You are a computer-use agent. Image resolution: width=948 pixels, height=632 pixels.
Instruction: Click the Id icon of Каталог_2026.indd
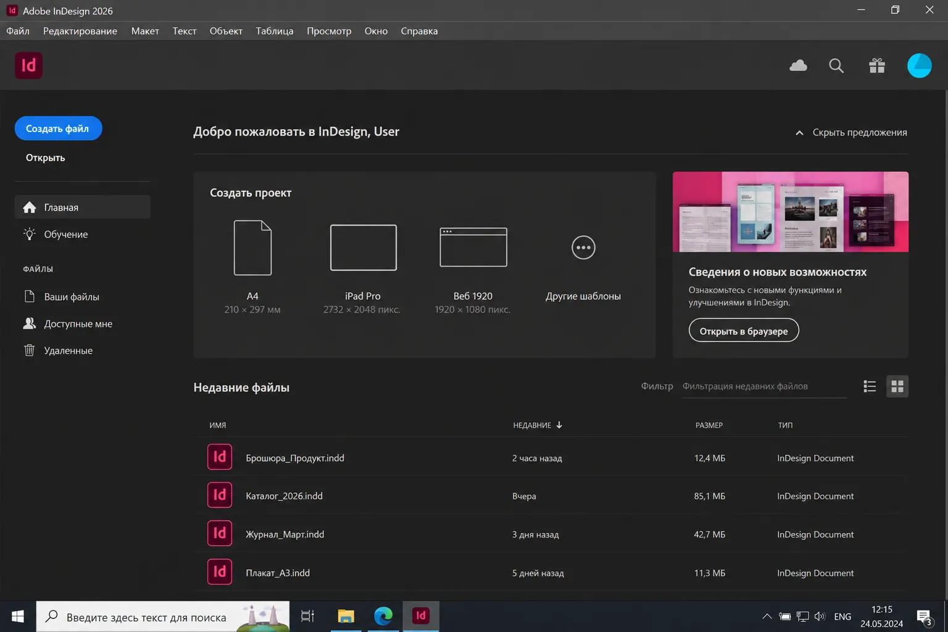point(220,495)
